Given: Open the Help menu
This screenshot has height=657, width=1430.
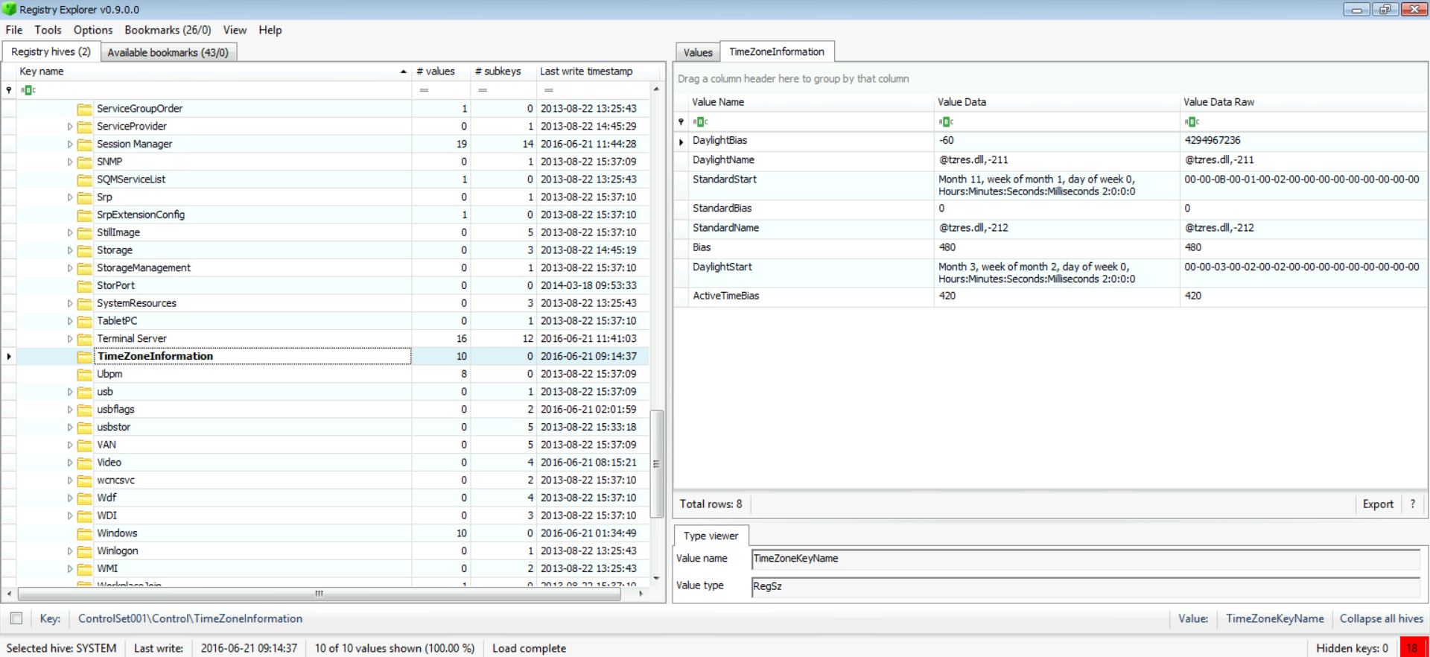Looking at the screenshot, I should click(x=270, y=31).
